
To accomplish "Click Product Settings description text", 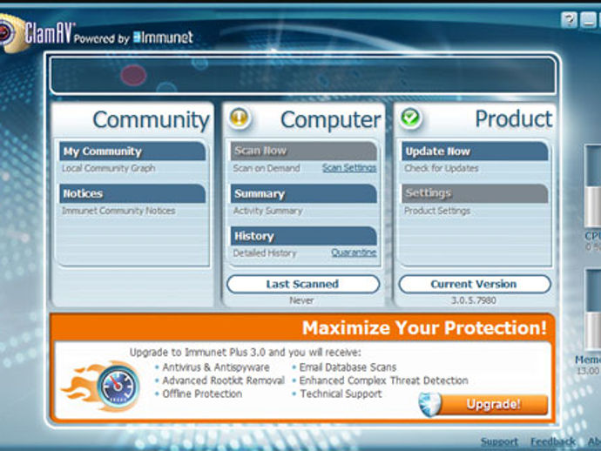I will tap(437, 211).
